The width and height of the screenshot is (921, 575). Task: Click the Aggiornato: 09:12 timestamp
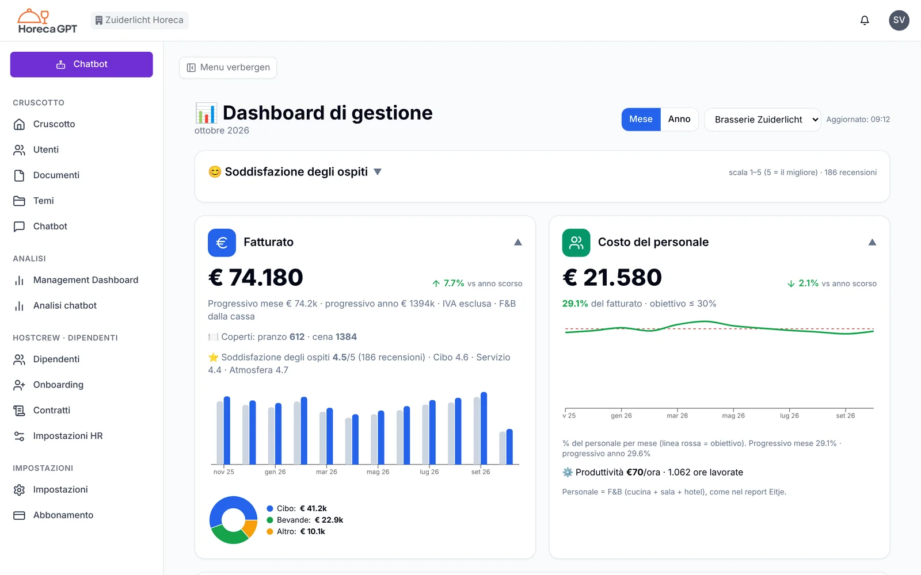click(x=858, y=120)
